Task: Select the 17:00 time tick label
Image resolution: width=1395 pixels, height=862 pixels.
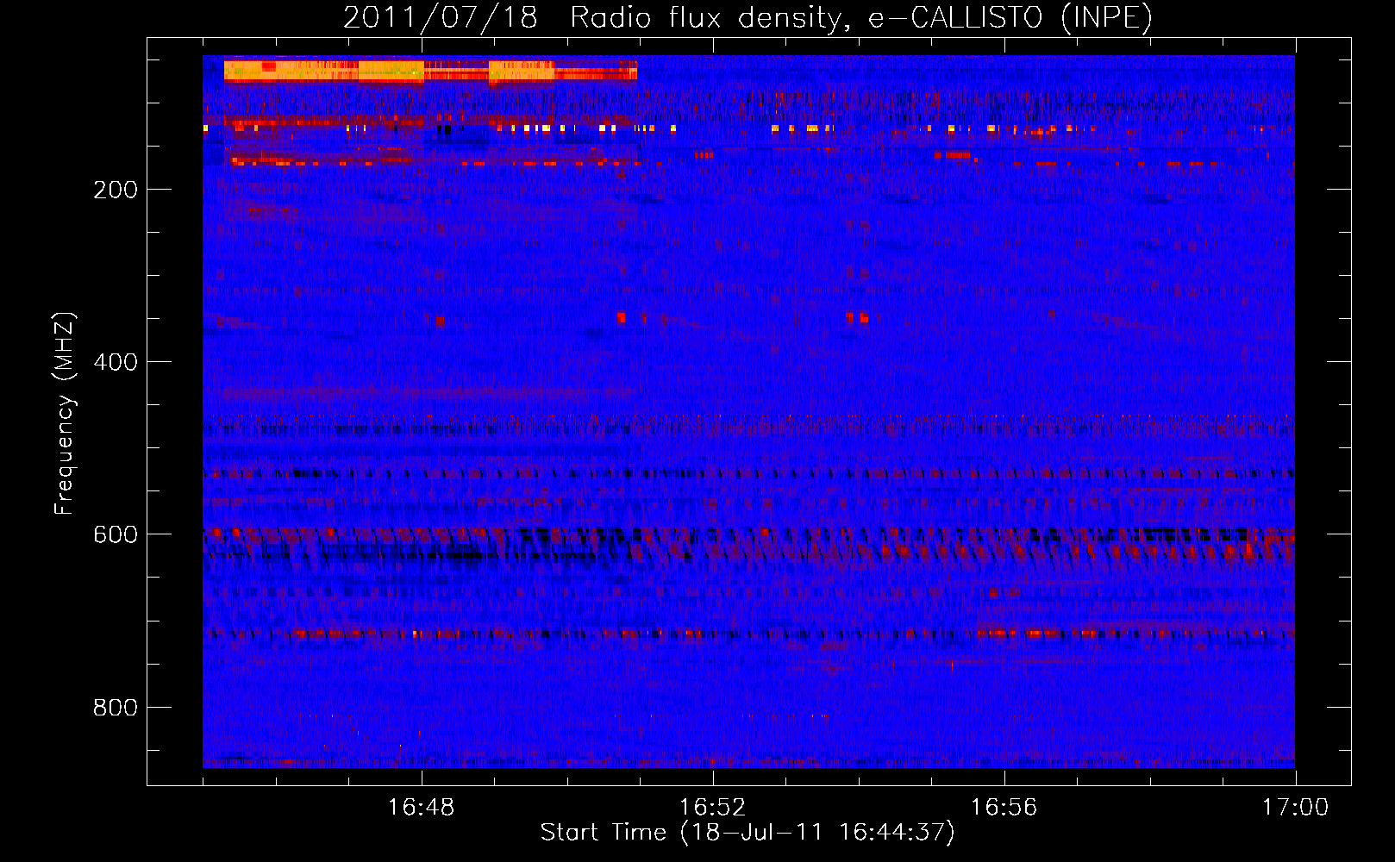Action: [1296, 808]
